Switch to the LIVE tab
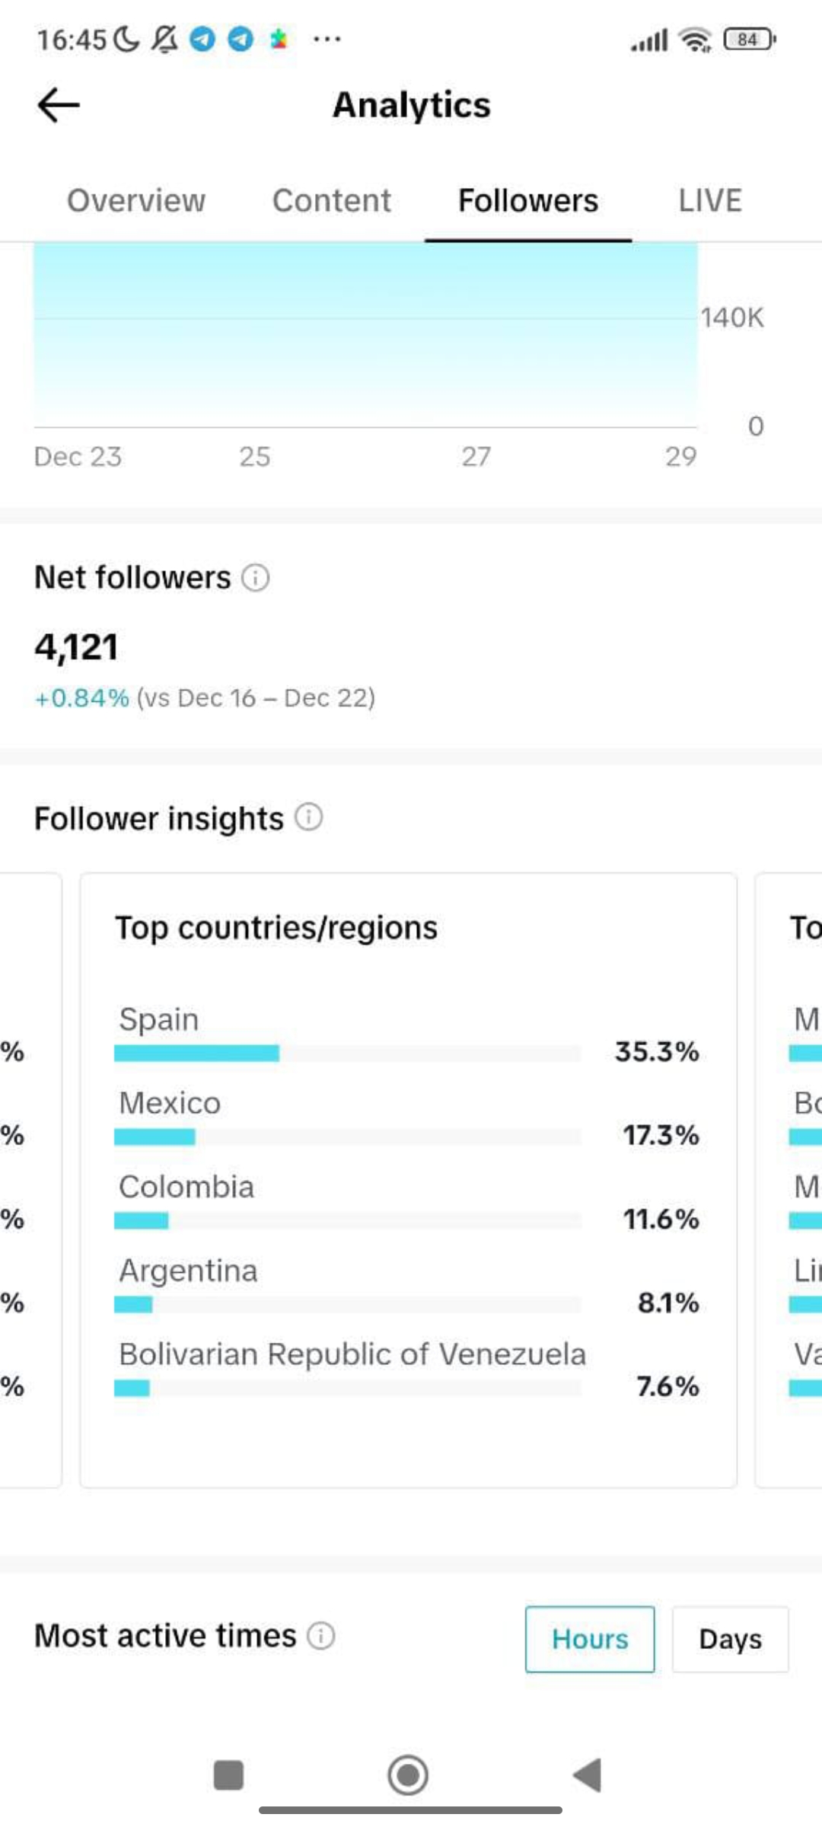 (710, 200)
